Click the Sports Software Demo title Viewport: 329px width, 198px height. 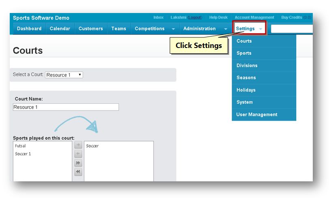pos(41,18)
